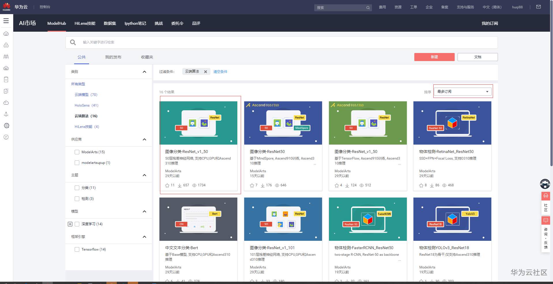Viewport: 553px width, 284px height.
Task: Open the 挑战 tab
Action: coord(159,23)
